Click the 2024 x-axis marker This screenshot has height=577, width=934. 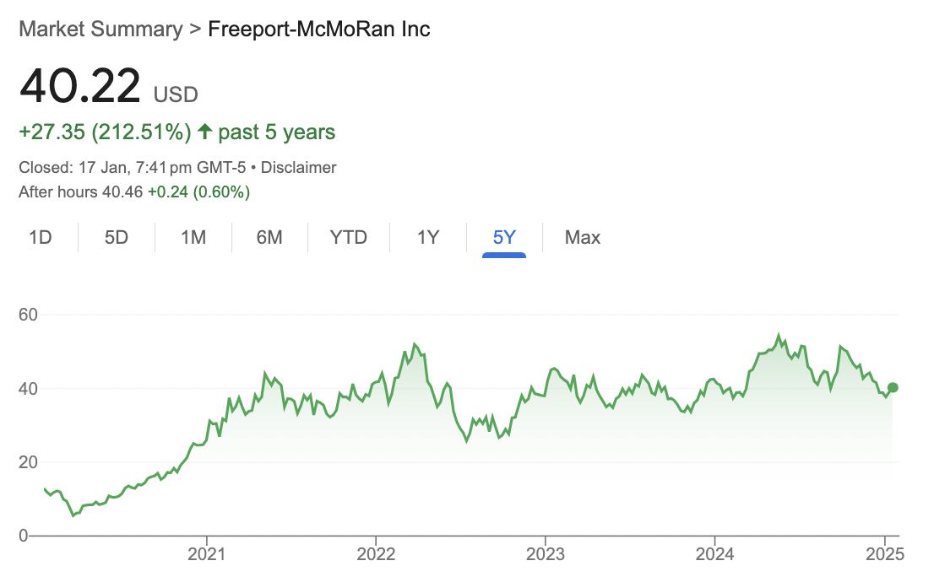click(x=714, y=554)
